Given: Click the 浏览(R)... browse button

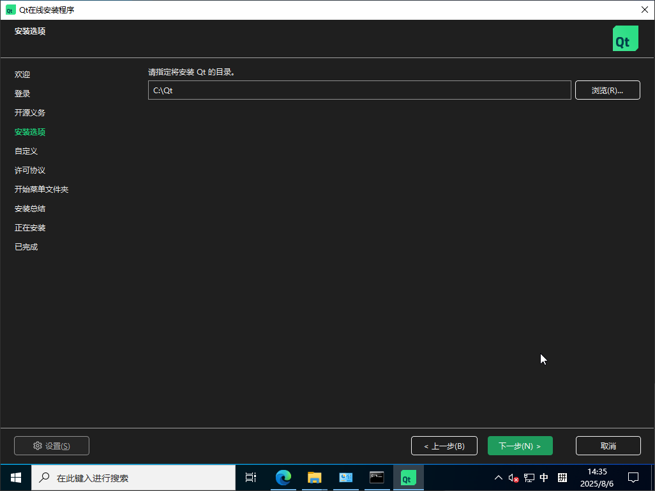Looking at the screenshot, I should [x=607, y=90].
